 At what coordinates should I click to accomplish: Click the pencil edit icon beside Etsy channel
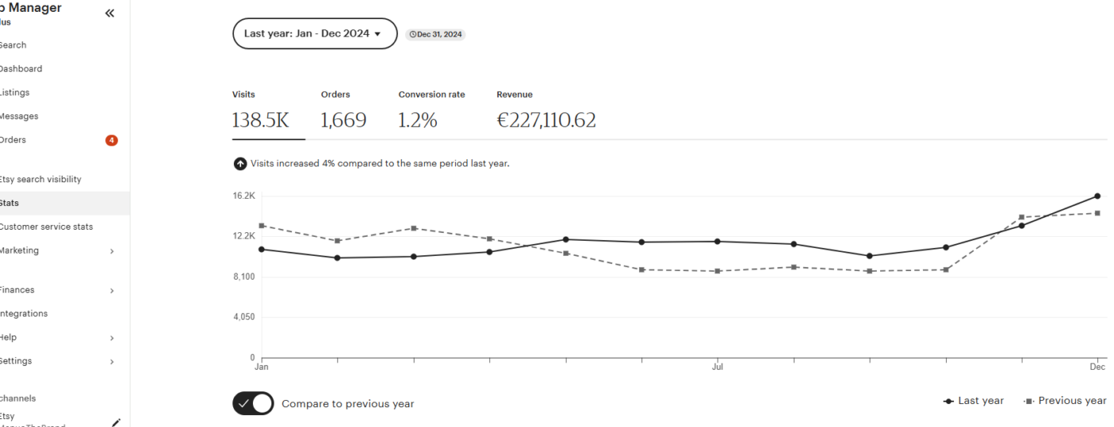(x=116, y=422)
